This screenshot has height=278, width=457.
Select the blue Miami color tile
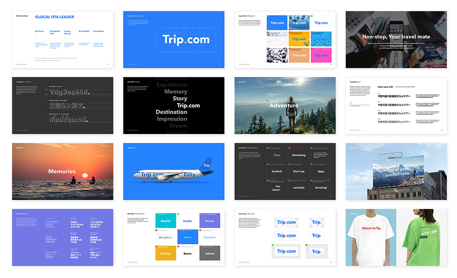point(187,237)
